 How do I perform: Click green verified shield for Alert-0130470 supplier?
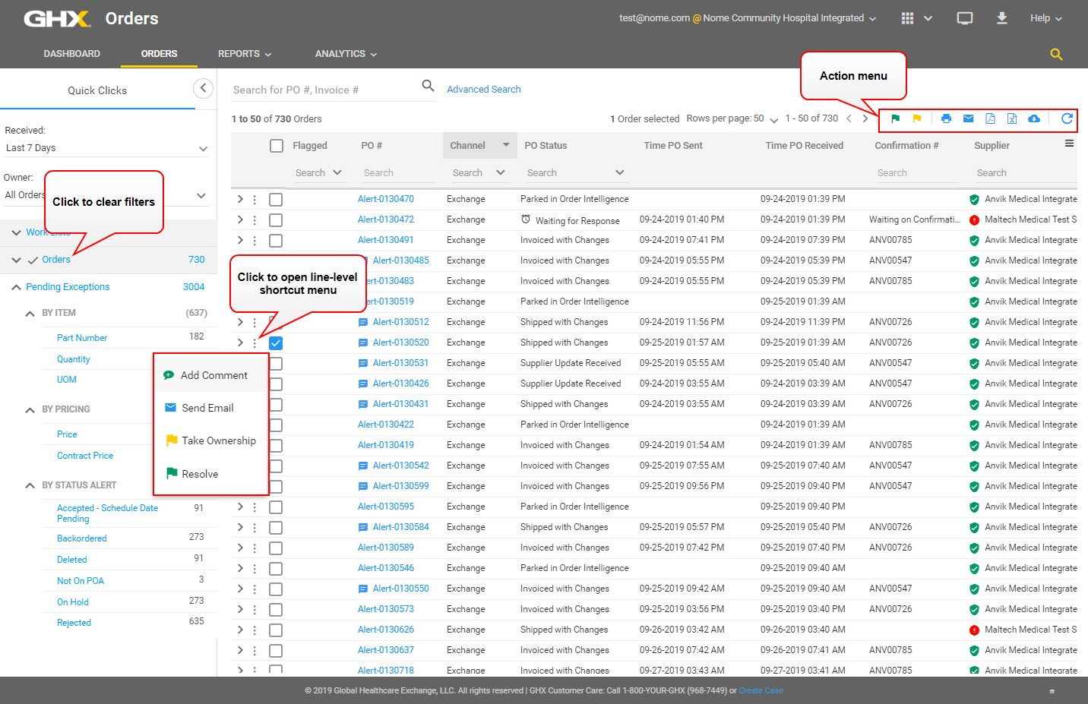click(974, 200)
